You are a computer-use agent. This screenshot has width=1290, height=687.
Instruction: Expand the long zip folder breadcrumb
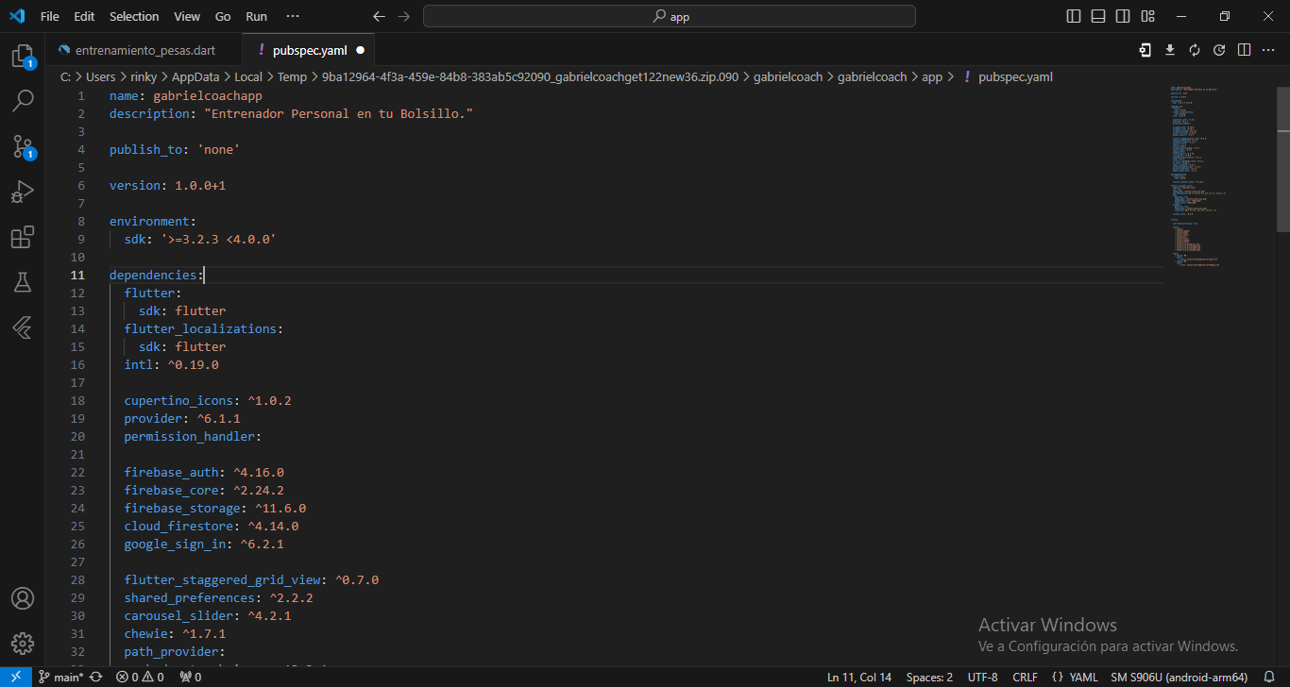pyautogui.click(x=530, y=77)
